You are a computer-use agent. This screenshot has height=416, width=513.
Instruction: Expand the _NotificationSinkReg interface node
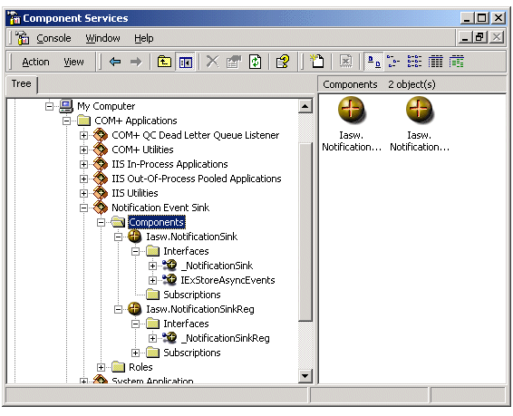152,338
